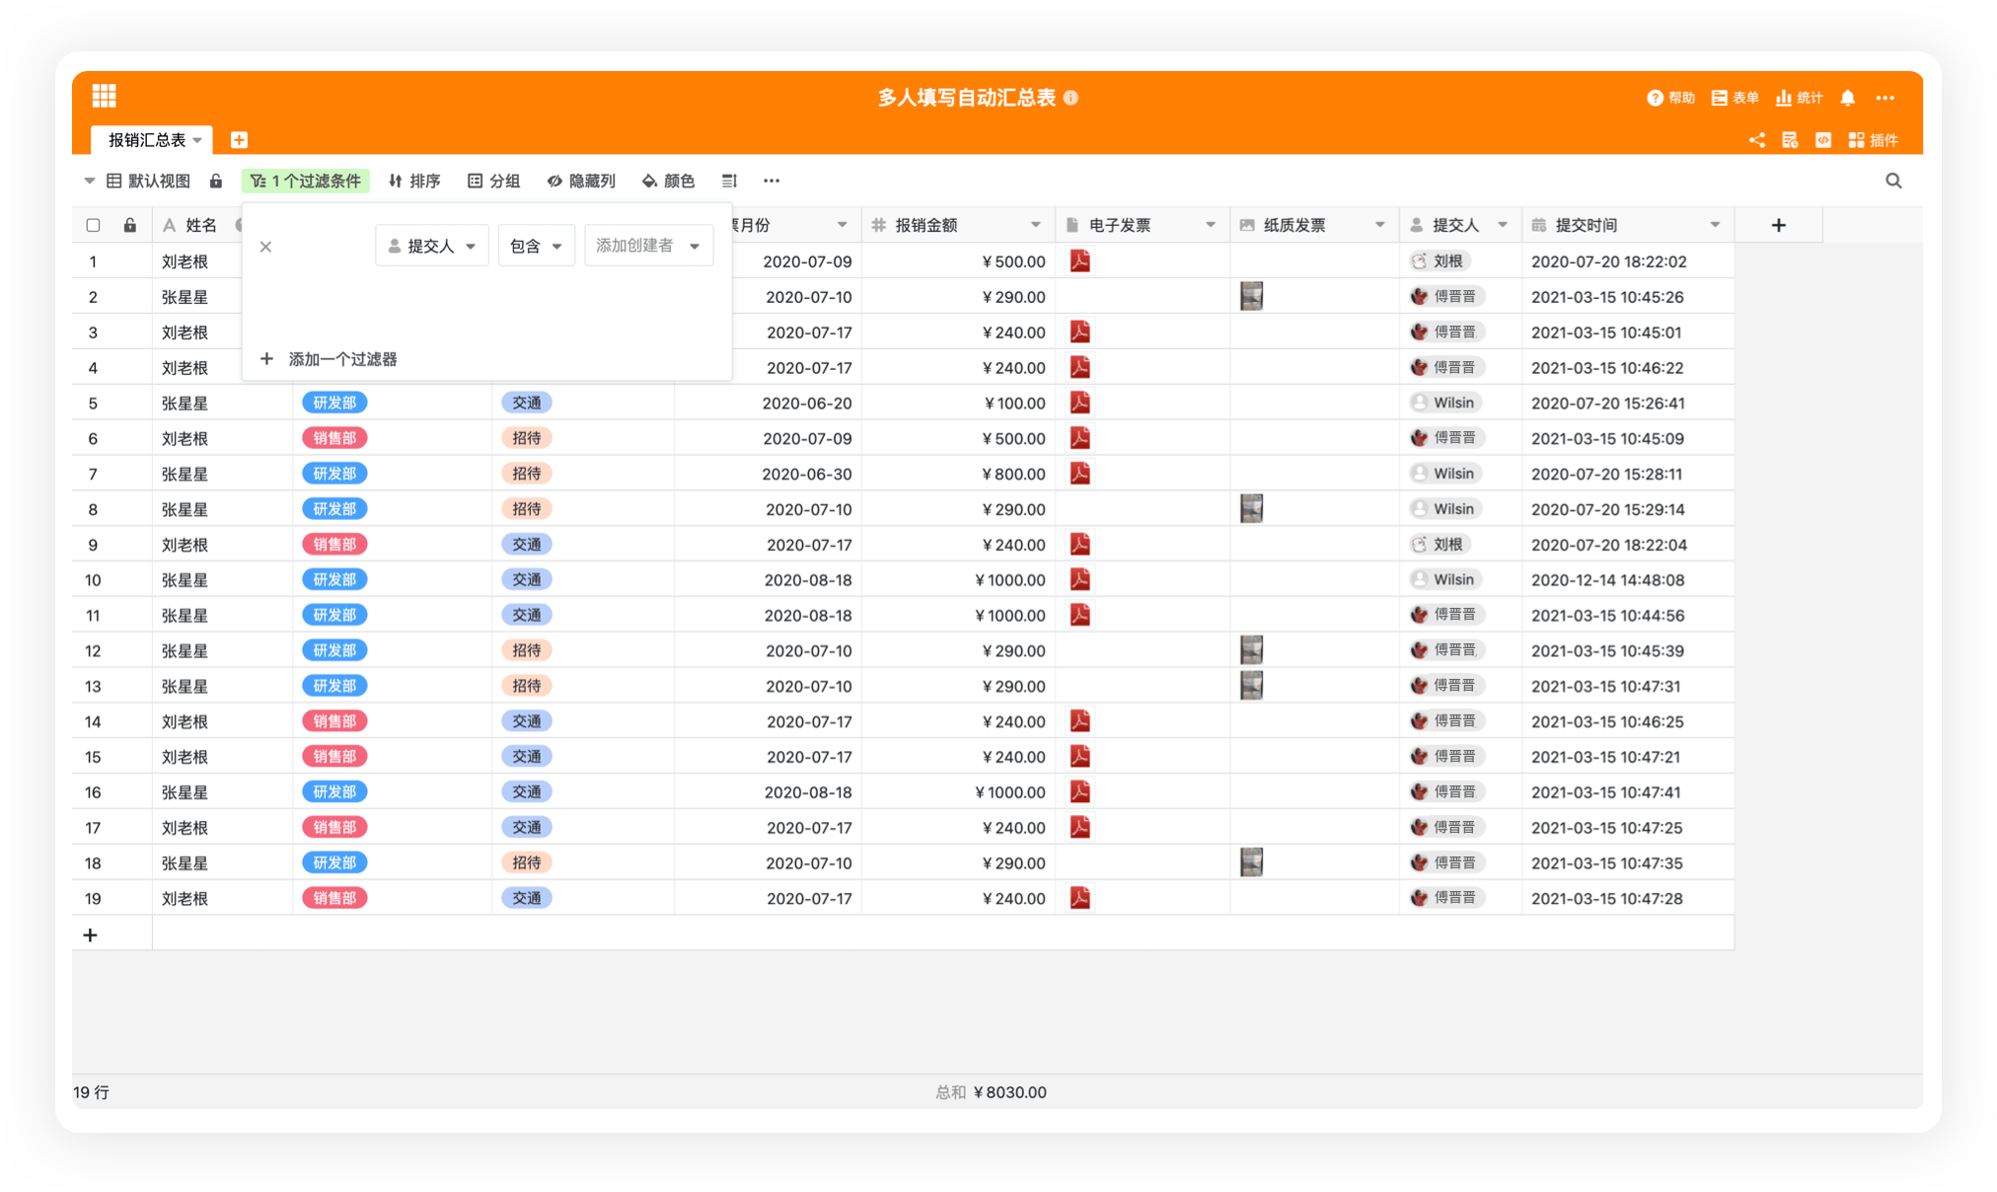Screen dimensions: 1997x1192
Task: Click the PDF icon in row 1
Action: pyautogui.click(x=1079, y=261)
